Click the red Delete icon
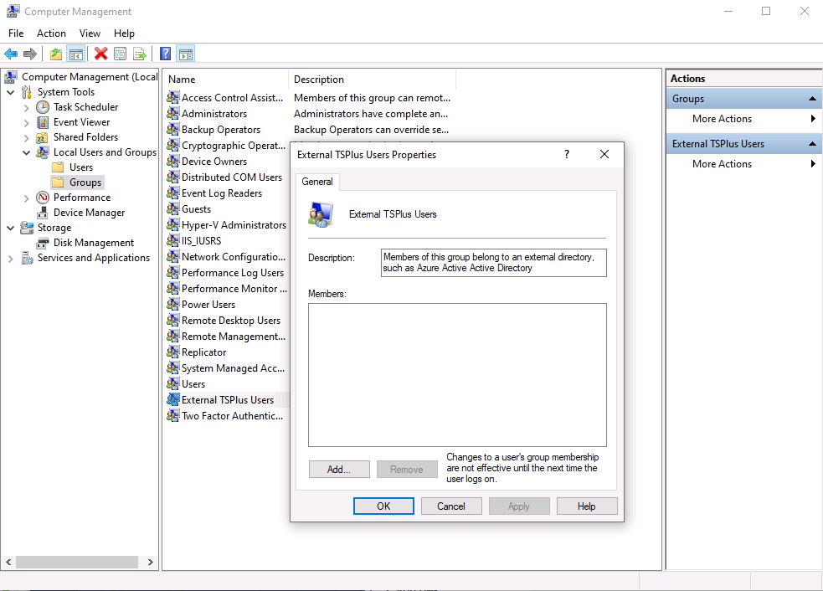This screenshot has height=591, width=823. [101, 54]
